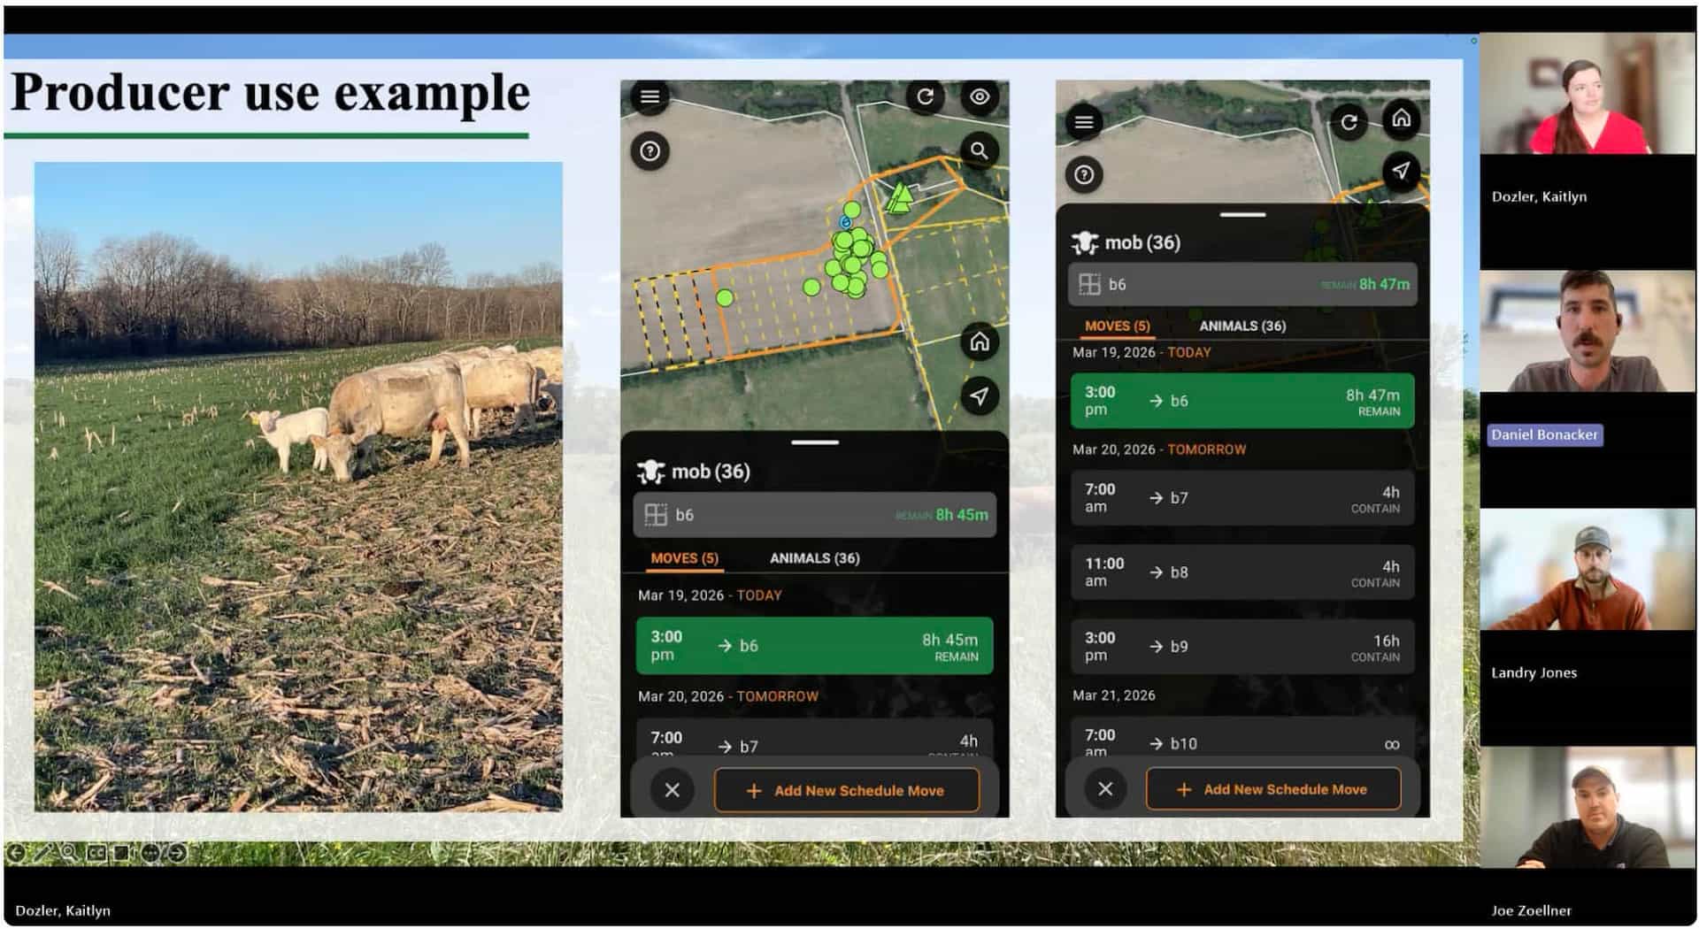The height and width of the screenshot is (929, 1699).
Task: Open the magnifier search on the left map
Action: tap(979, 151)
